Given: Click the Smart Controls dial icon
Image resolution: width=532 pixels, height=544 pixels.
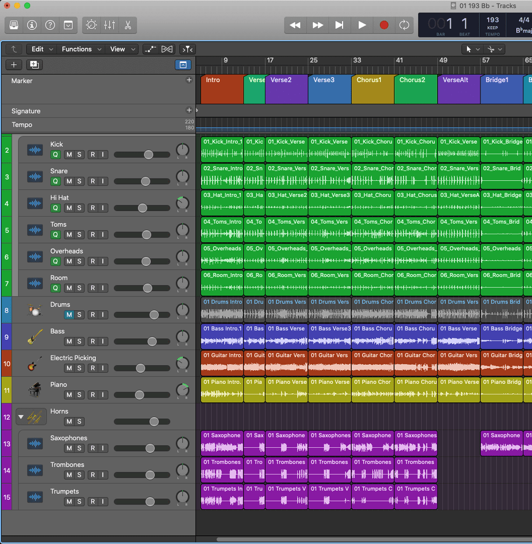Looking at the screenshot, I should (x=91, y=25).
